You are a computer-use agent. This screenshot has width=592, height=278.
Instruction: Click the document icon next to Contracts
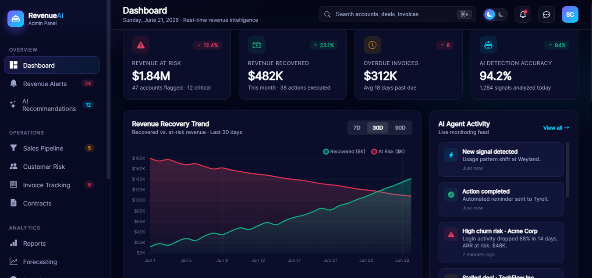point(14,203)
